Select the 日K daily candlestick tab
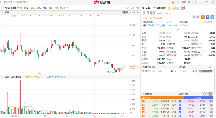Image resolution: width=216 pixels, height=118 pixels. pos(33,8)
